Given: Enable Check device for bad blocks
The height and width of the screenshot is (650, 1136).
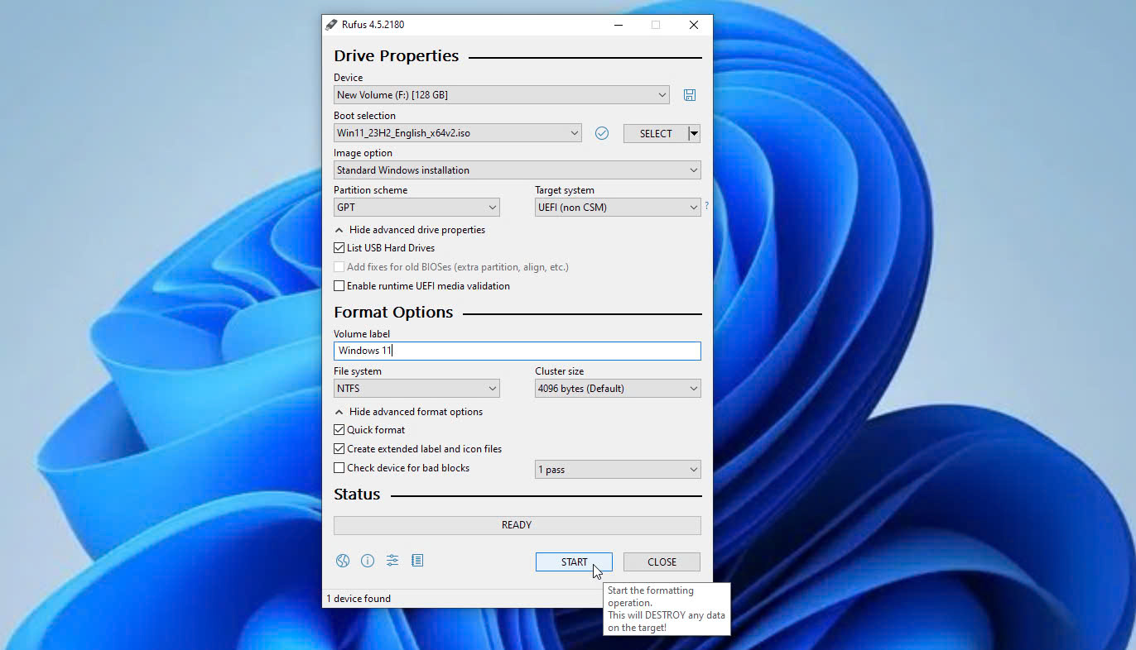Looking at the screenshot, I should (x=339, y=468).
